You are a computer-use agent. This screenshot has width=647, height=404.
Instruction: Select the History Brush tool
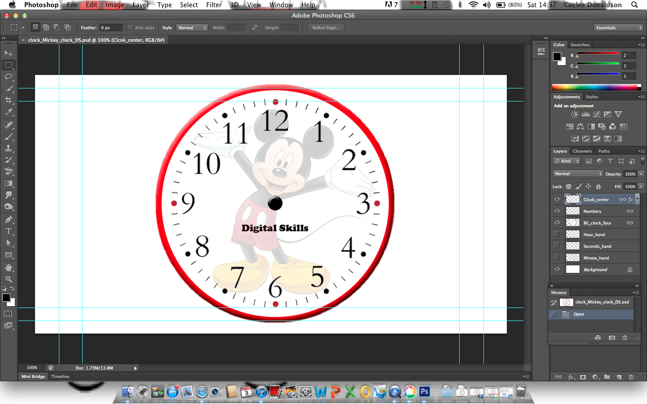pos(9,160)
